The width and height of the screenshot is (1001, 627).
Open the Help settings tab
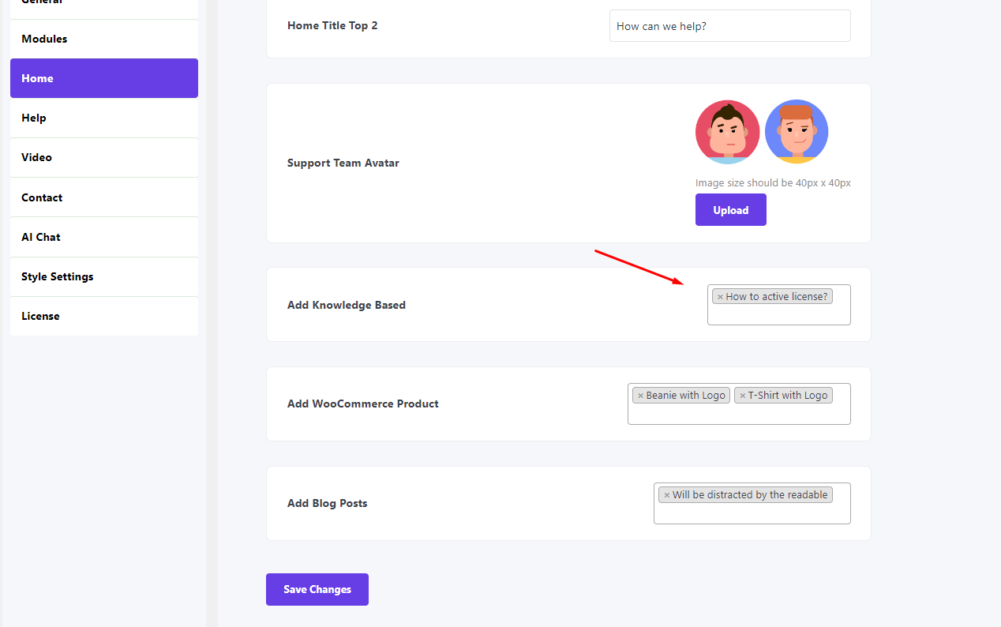[103, 118]
